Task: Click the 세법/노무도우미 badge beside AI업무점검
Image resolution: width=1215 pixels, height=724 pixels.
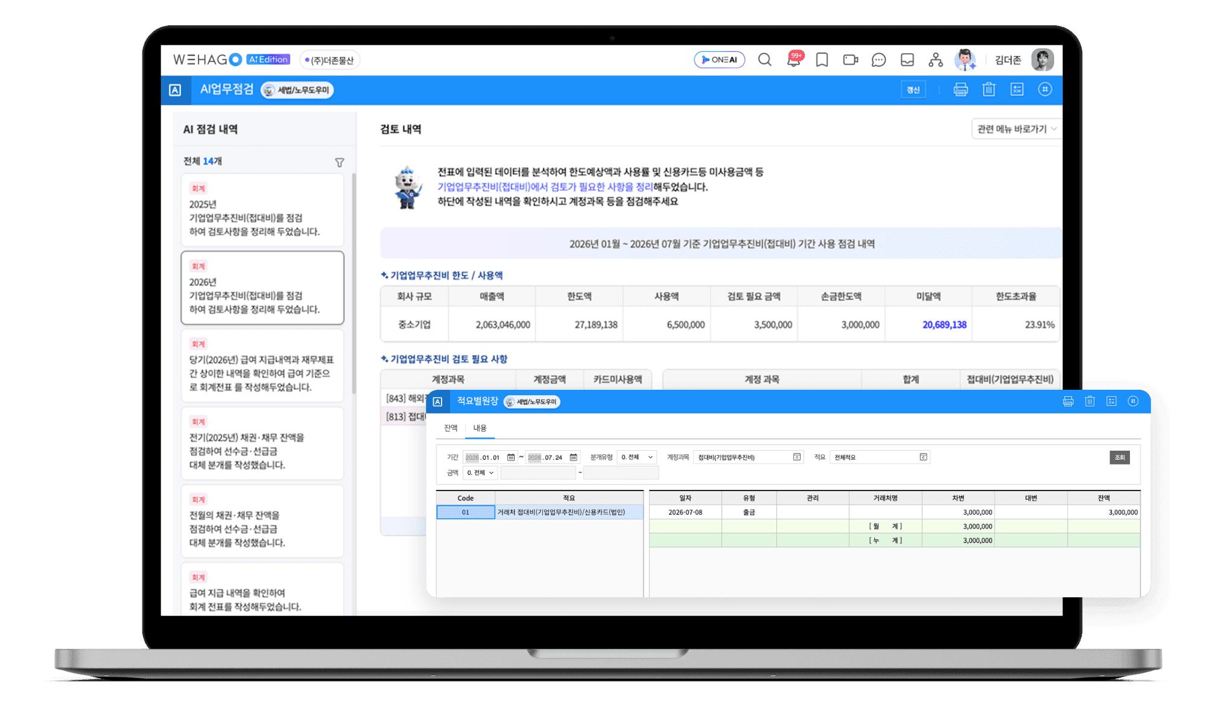Action: coord(297,90)
